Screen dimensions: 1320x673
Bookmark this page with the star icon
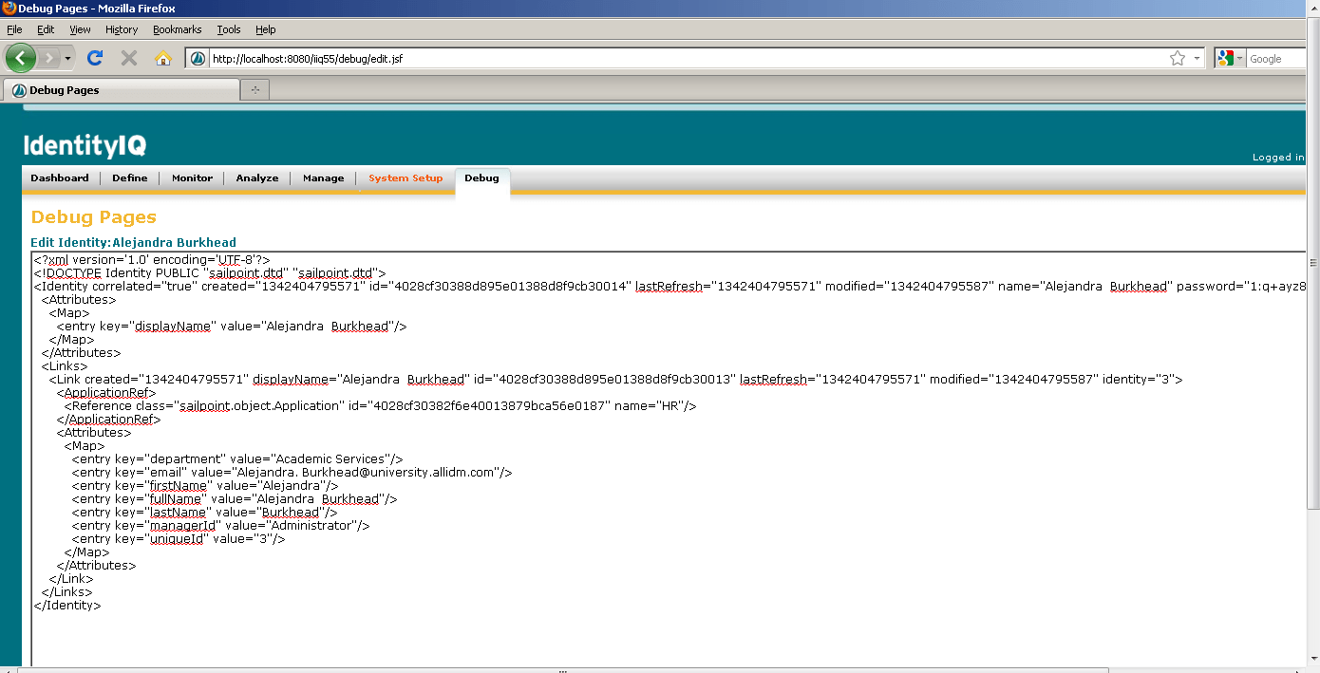coord(1178,59)
